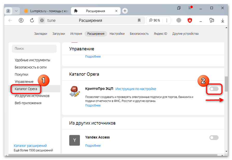Click the Lumpics.ru orange favicon
232x160 pixels.
coord(26,11)
